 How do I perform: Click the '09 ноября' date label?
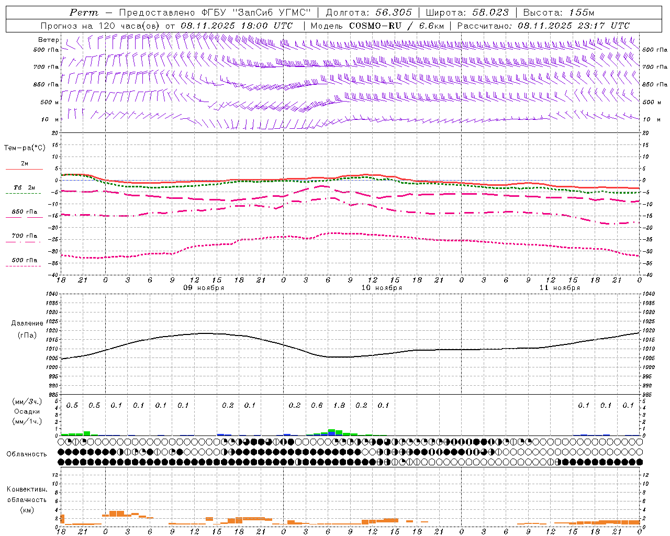pos(204,288)
